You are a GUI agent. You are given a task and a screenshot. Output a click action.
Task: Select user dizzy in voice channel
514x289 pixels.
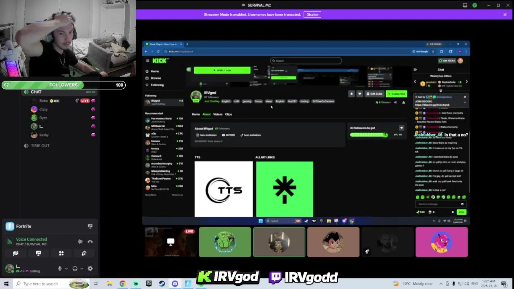pos(43,109)
